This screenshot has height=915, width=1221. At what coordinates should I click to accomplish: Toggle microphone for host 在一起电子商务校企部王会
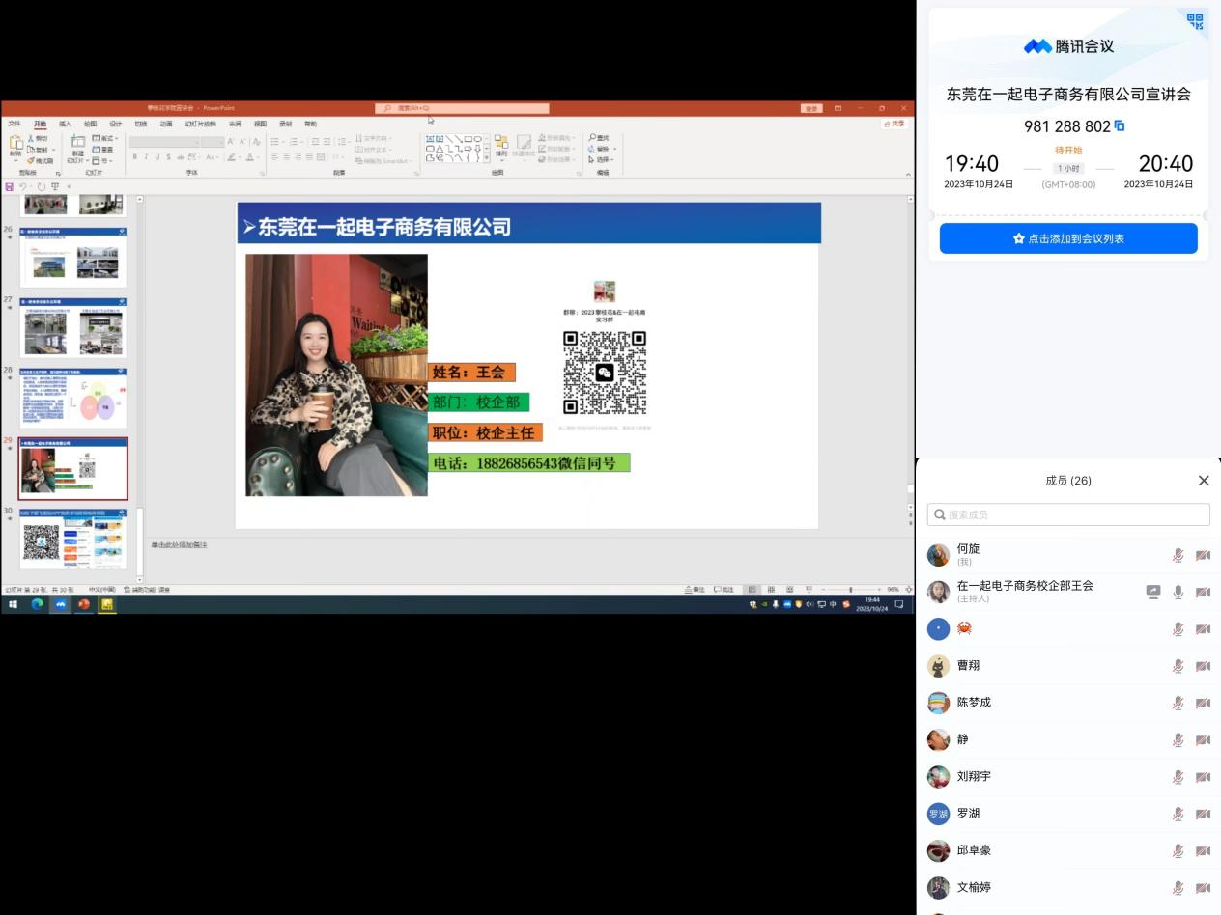pos(1178,592)
